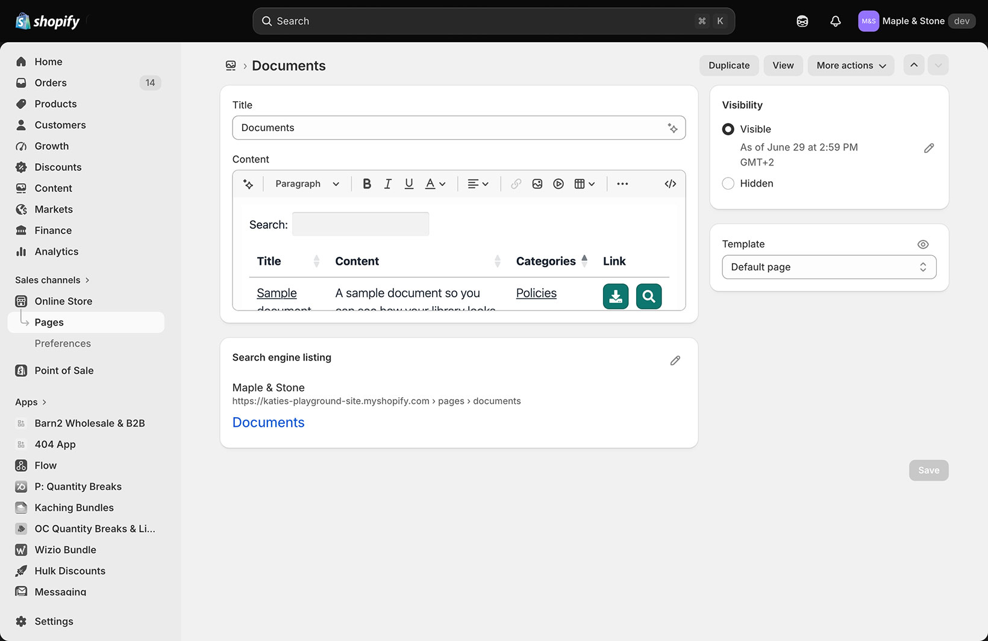Viewport: 988px width, 641px height.
Task: Edit the visibility date pencil icon
Action: pyautogui.click(x=929, y=148)
